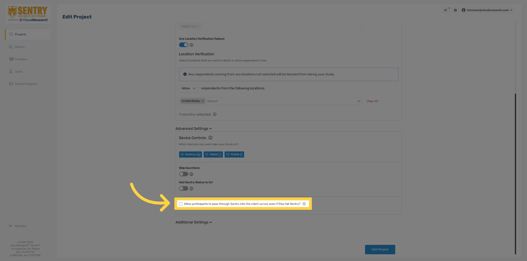Viewport: 527px width, 261px height.
Task: Open Providers from the sidebar
Action: (11, 59)
